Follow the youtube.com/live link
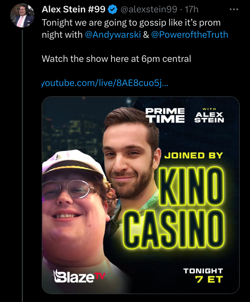Screen dimensions: 250x302 [x=105, y=83]
